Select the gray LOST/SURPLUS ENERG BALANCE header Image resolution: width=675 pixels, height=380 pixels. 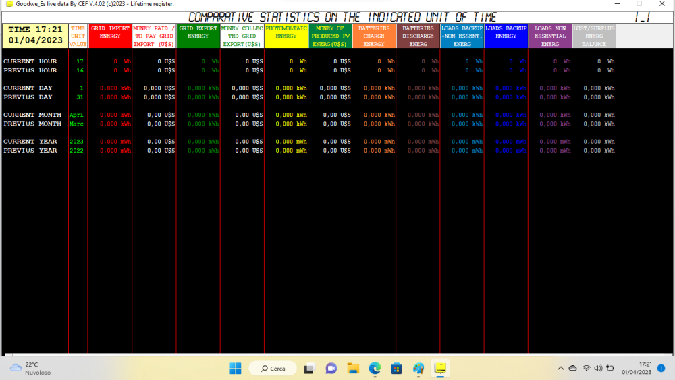coord(594,36)
